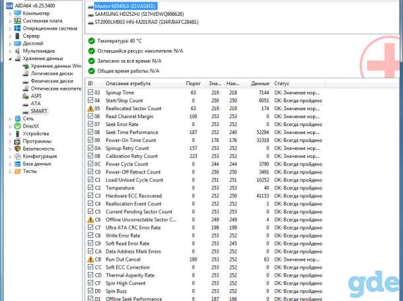Click the Компьютер monitor icon in tree
Viewport: 403px width, 301px height.
click(17, 13)
